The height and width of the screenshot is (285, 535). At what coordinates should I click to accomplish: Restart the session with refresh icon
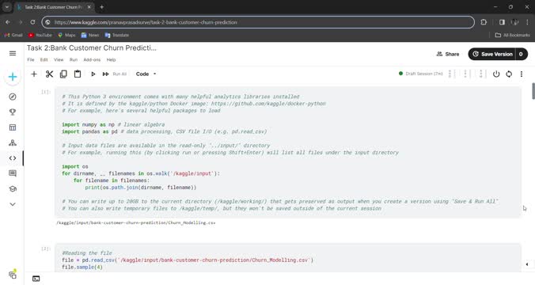pos(509,74)
